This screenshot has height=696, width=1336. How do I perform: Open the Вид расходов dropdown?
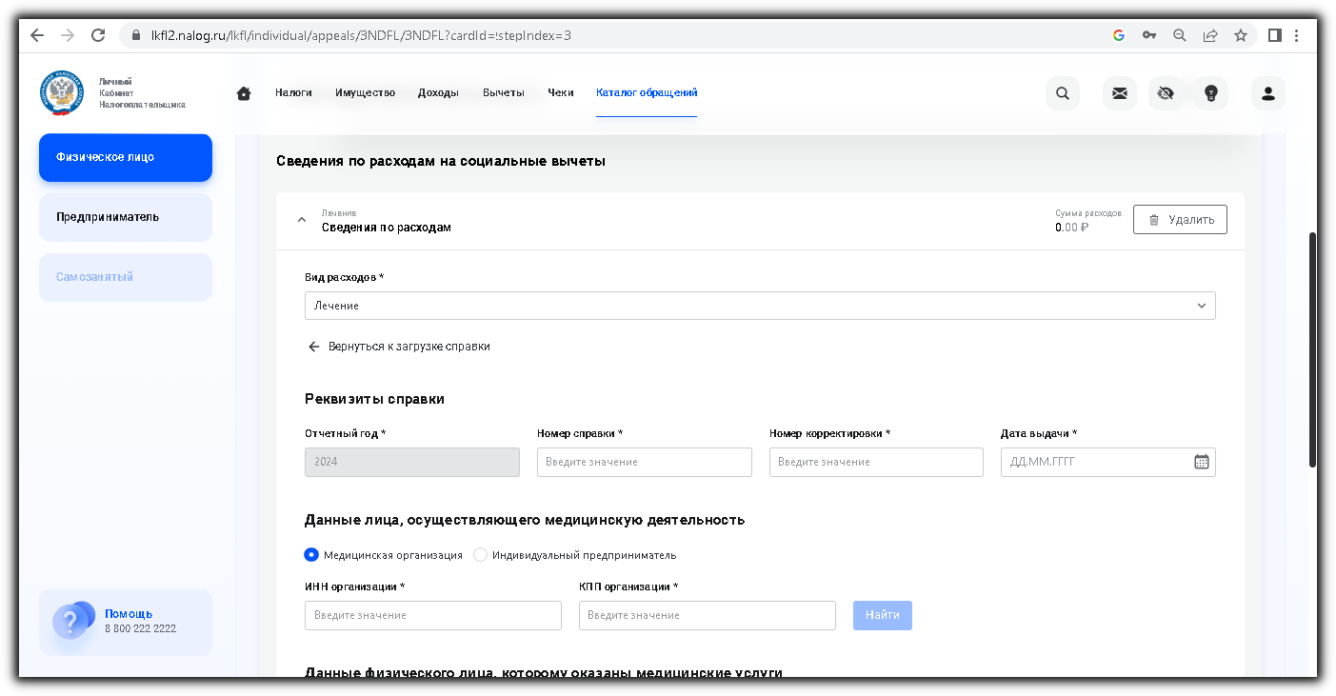pos(760,306)
